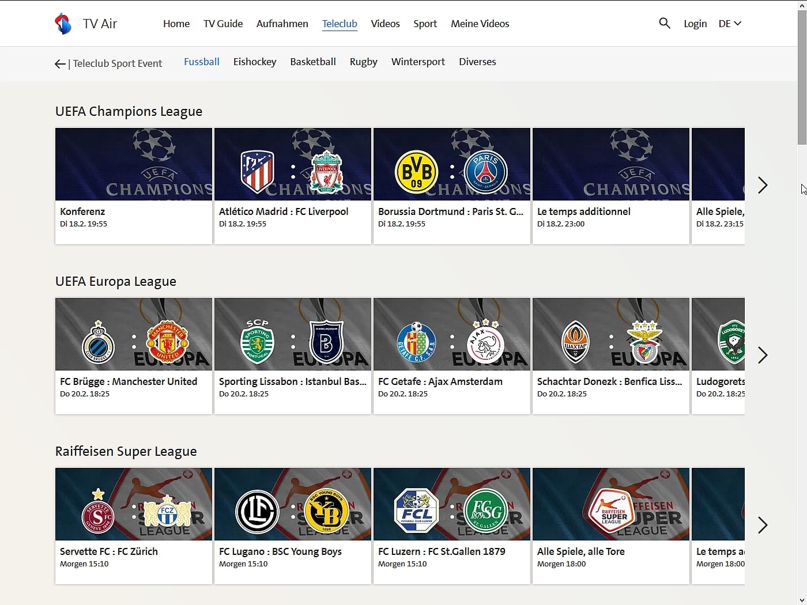Select the Fussball filter
Viewport: 807px width, 605px height.
click(201, 62)
